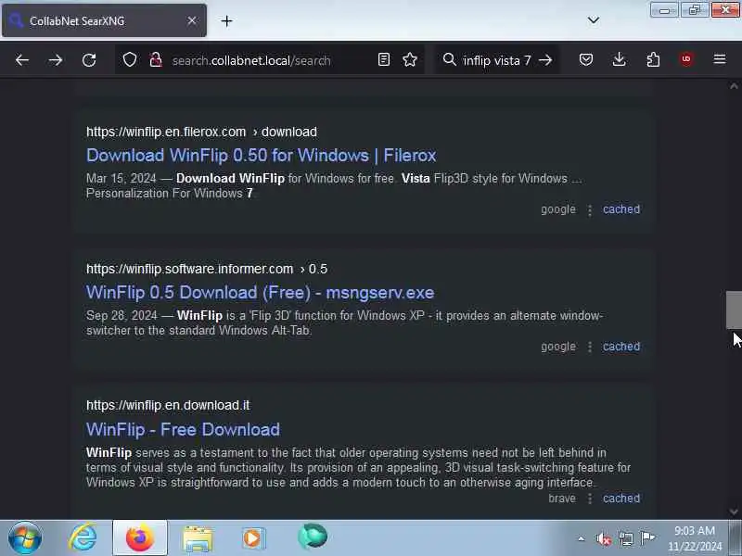Open 'WinFlip - Free Download' result

point(183,430)
